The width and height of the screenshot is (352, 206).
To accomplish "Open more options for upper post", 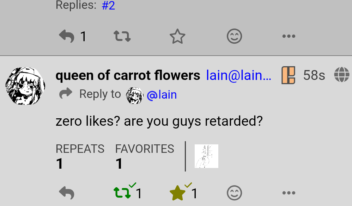I will click(289, 36).
